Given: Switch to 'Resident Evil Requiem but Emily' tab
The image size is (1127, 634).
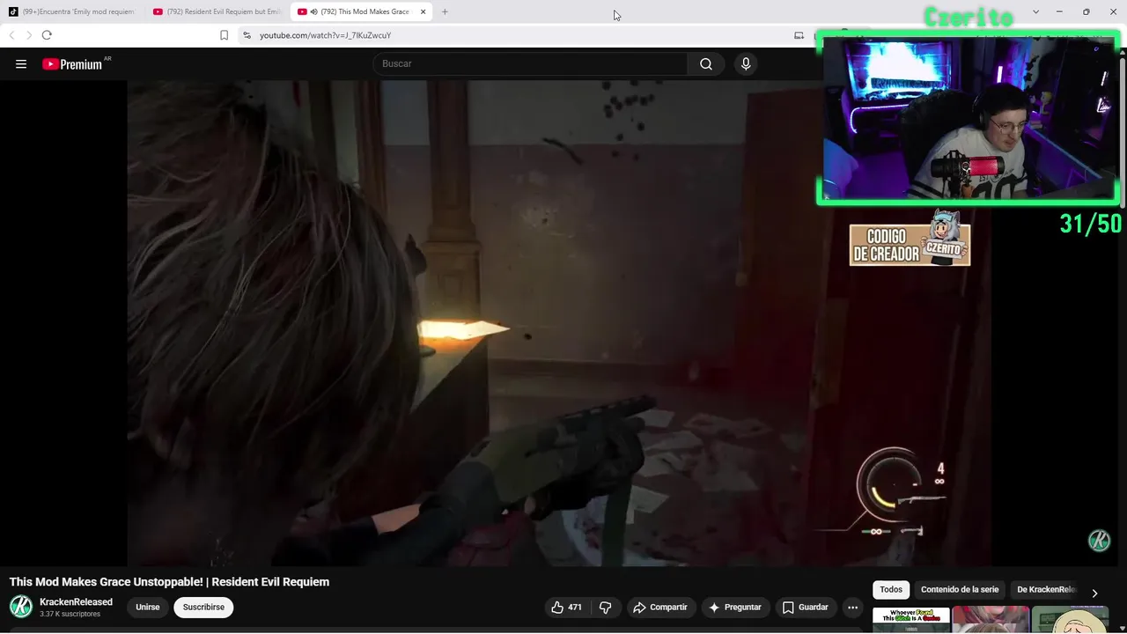Looking at the screenshot, I should (217, 11).
